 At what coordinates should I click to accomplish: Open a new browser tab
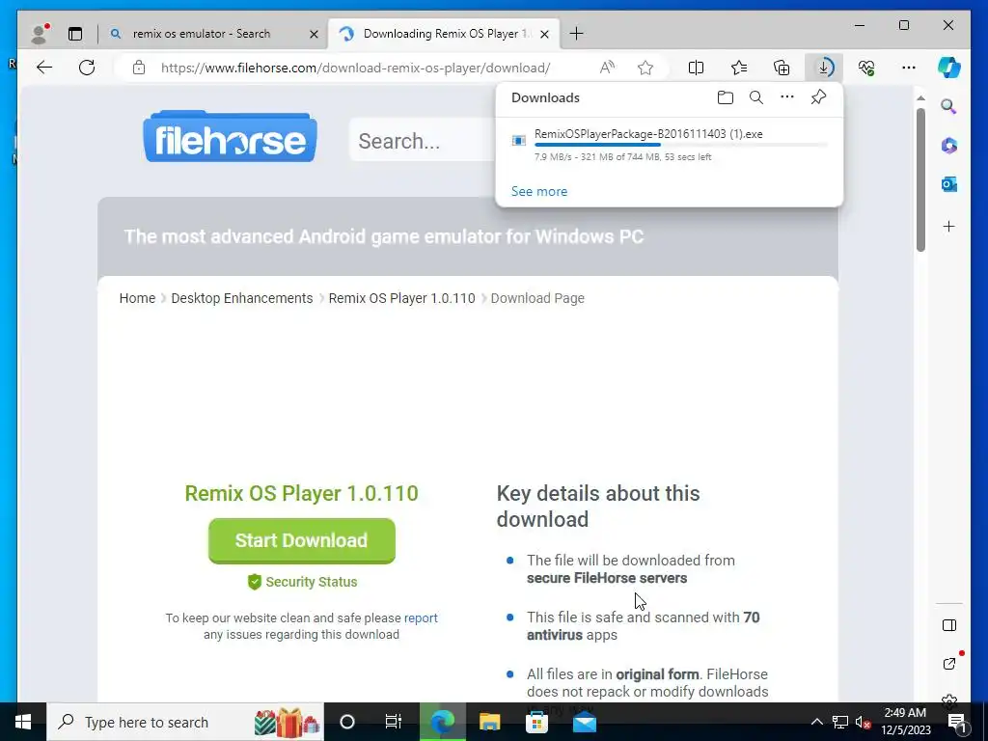click(x=576, y=34)
